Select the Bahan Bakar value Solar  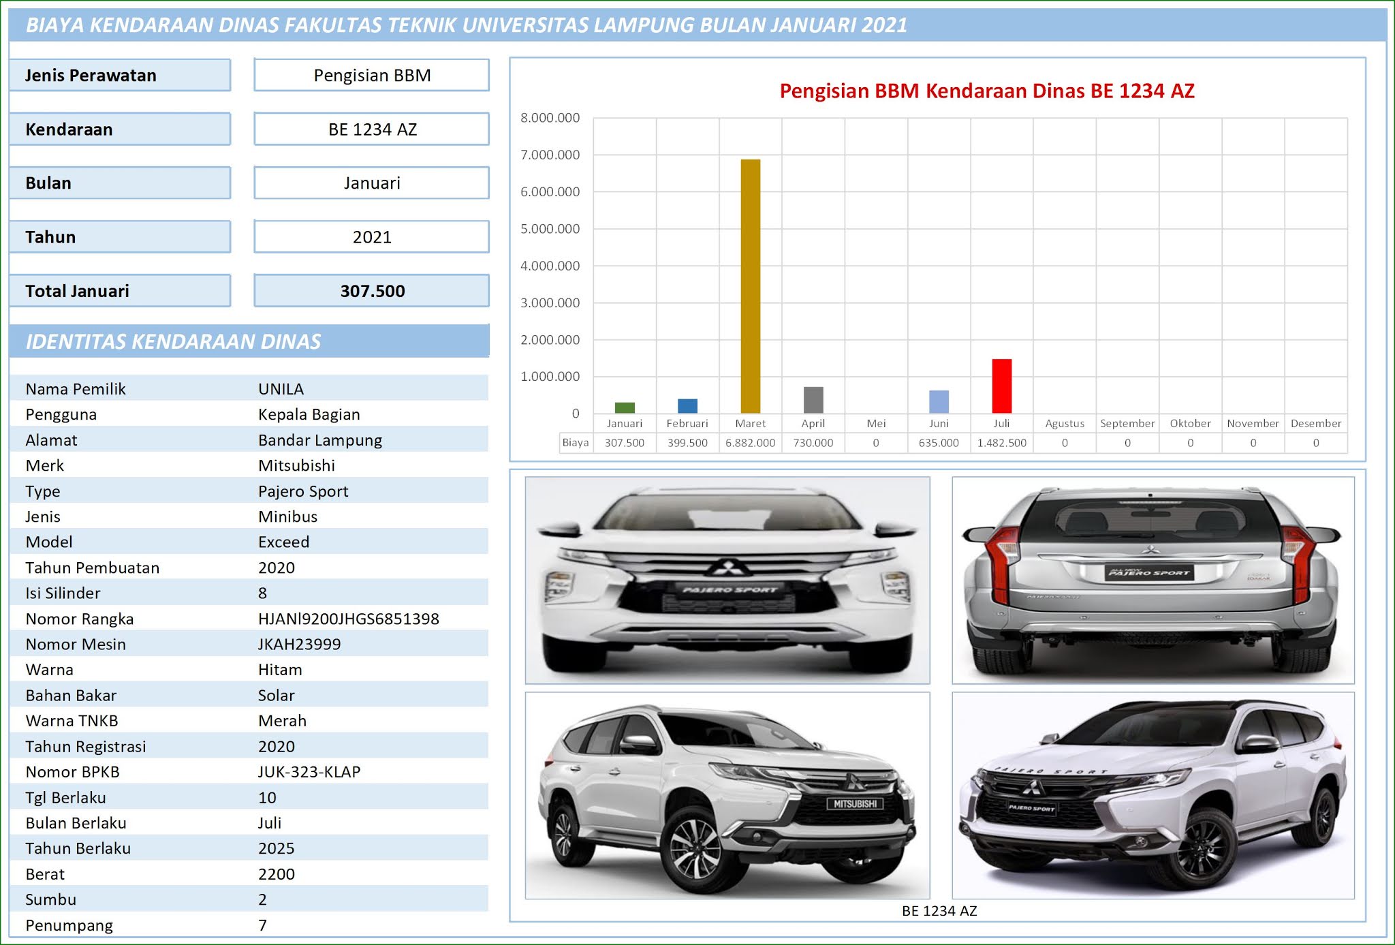[x=275, y=695]
